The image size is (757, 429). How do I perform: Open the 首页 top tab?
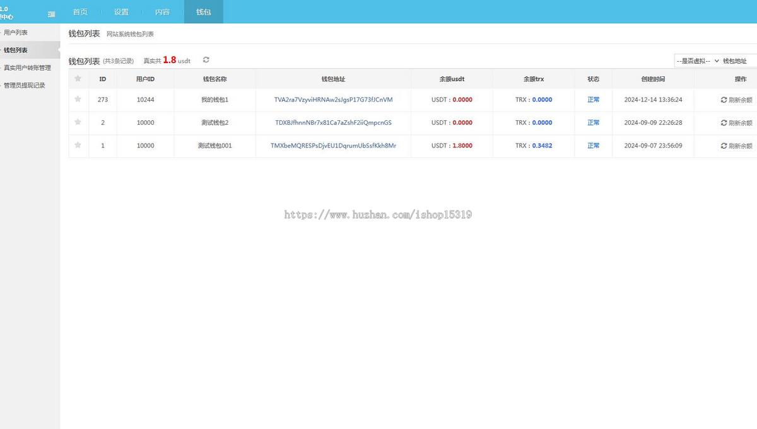tap(80, 12)
